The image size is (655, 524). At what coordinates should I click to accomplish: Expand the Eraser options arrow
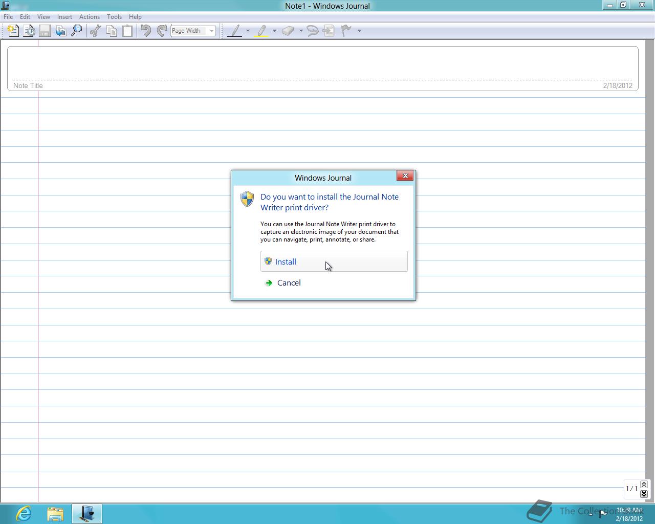[301, 31]
